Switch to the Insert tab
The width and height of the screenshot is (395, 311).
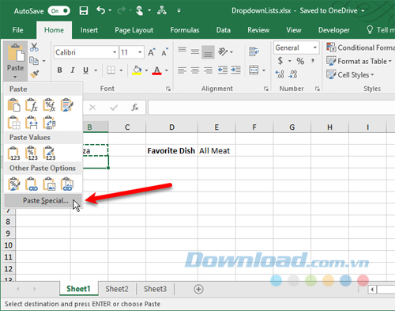(x=89, y=30)
